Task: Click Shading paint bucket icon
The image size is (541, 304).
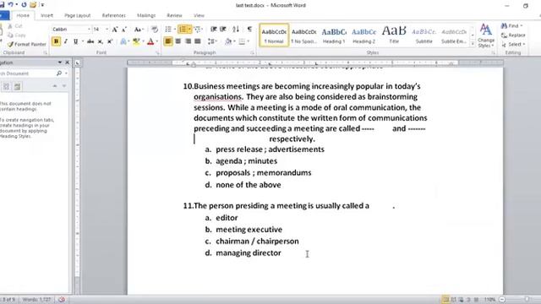Action: click(x=228, y=41)
